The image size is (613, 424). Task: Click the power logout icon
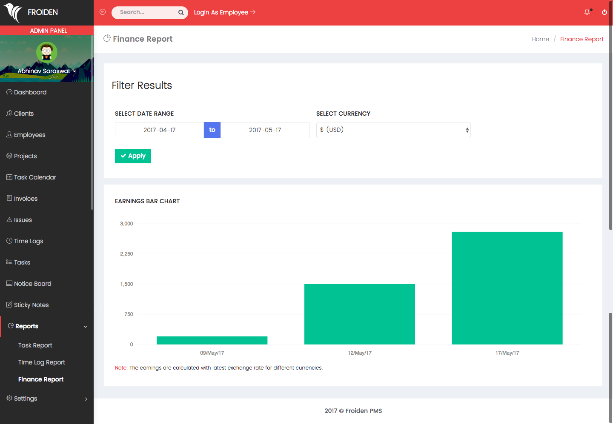click(604, 12)
